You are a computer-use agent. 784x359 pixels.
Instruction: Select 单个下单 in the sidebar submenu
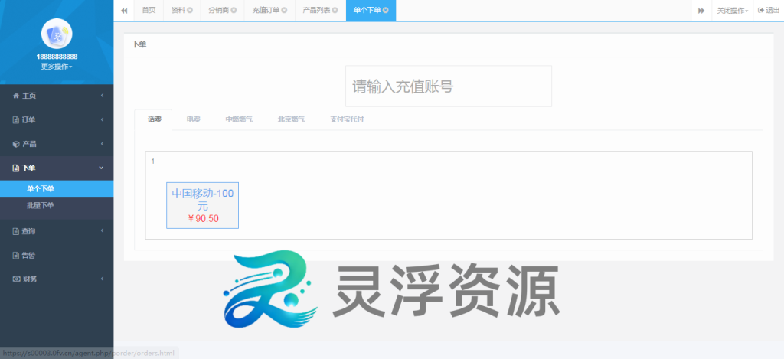pyautogui.click(x=57, y=188)
